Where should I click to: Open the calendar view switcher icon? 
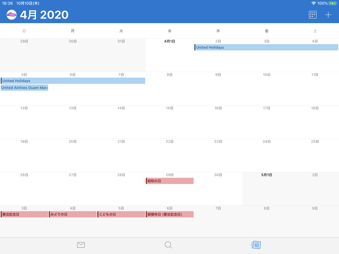click(x=313, y=15)
